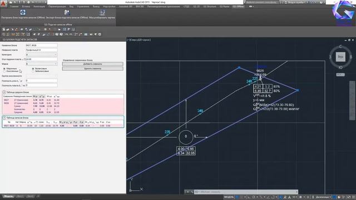
Task: Open the AutoCAD application menu button
Action: (3, 3)
